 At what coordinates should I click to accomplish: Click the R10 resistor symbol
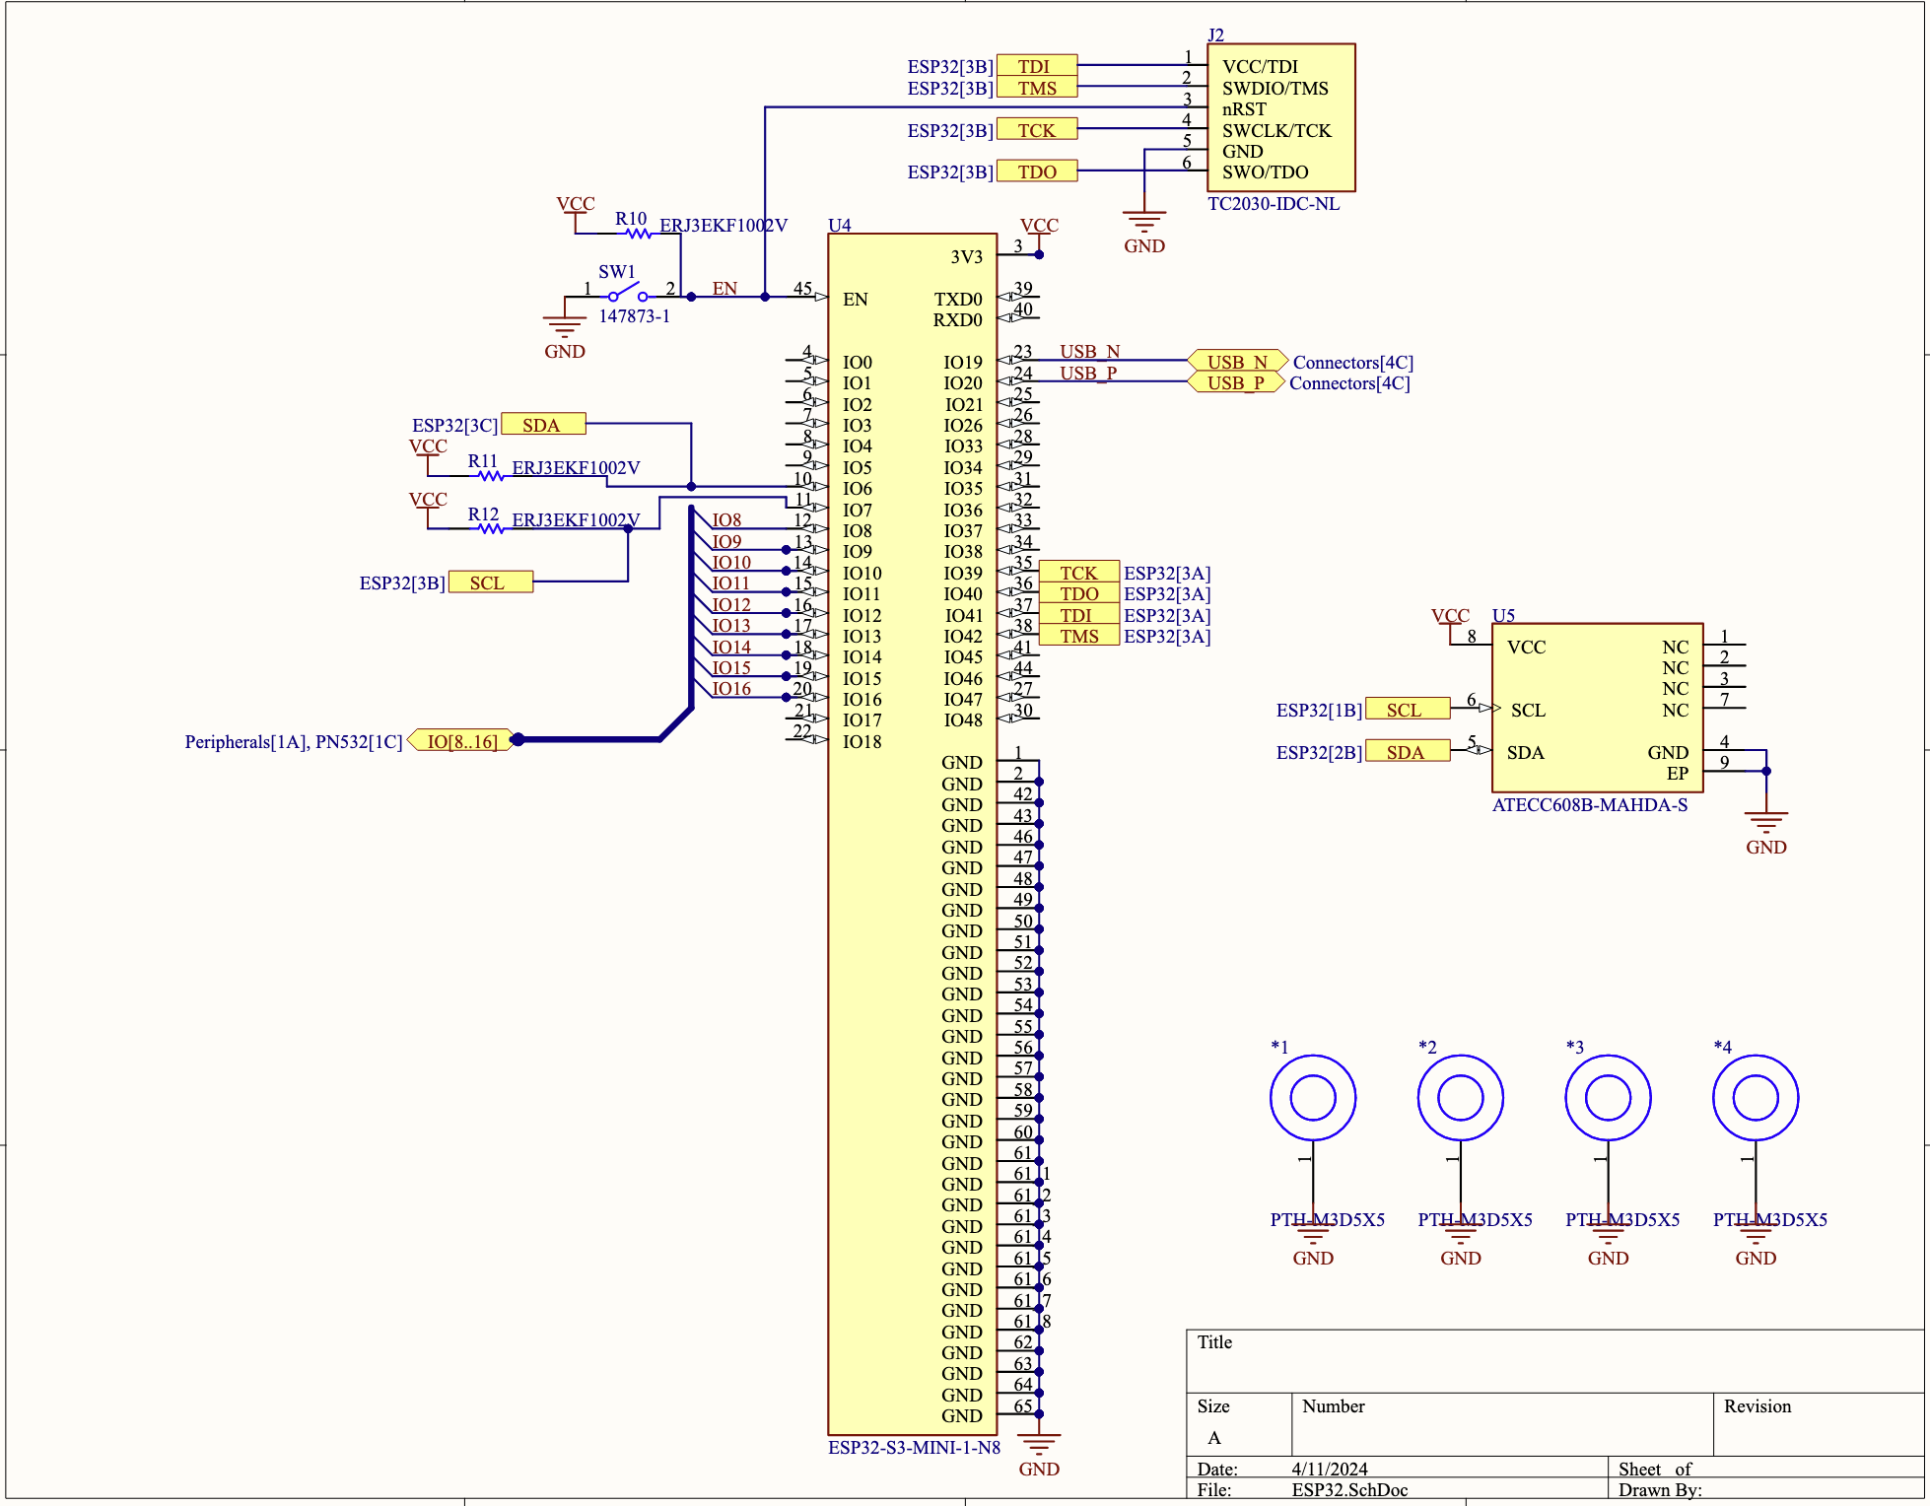(x=639, y=234)
